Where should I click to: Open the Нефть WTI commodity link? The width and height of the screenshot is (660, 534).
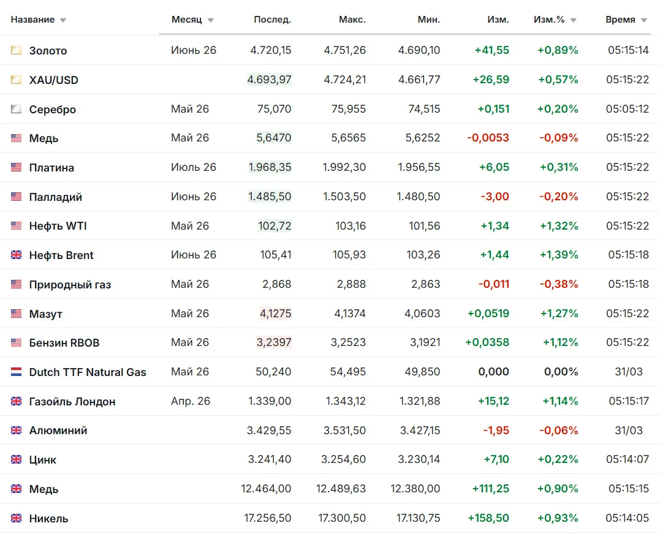tap(58, 226)
